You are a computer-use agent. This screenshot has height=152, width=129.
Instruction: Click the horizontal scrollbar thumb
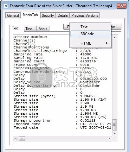[x=22, y=139]
